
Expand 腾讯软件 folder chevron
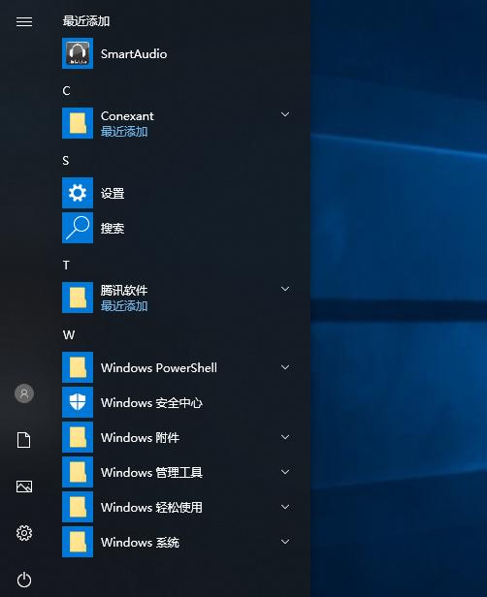(285, 289)
